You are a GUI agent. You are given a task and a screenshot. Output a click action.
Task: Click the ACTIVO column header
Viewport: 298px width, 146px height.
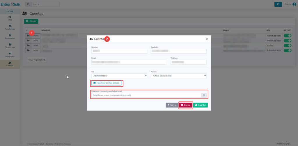pos(287,30)
